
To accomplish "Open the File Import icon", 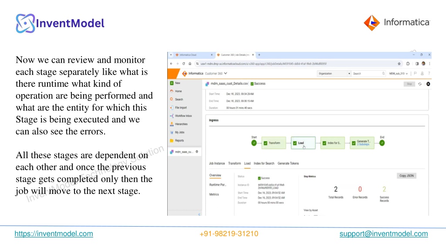I will click(x=172, y=108).
